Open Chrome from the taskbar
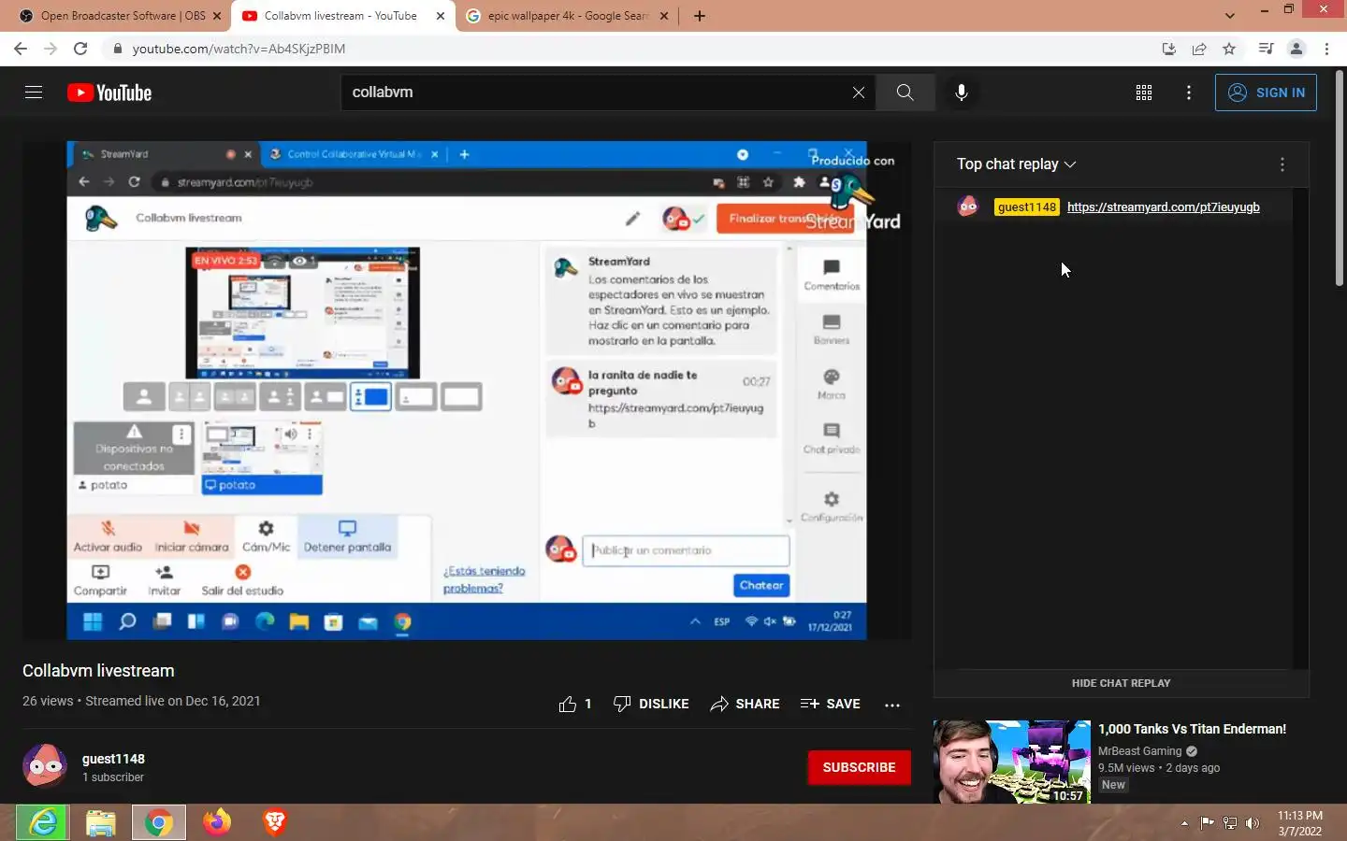Image resolution: width=1347 pixels, height=841 pixels. [159, 822]
